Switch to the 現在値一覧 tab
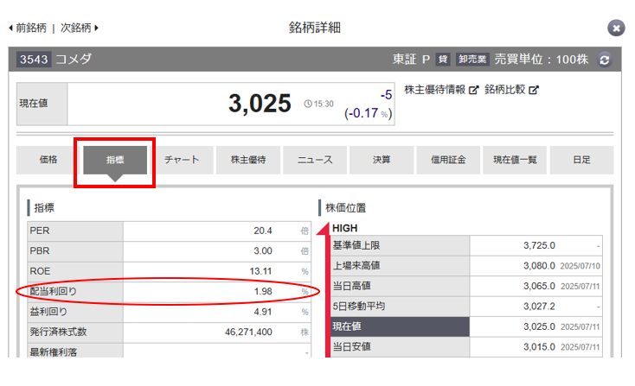 tap(515, 160)
